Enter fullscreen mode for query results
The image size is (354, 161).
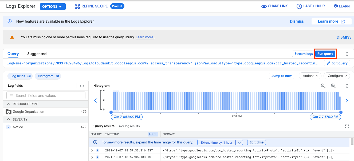point(347,126)
